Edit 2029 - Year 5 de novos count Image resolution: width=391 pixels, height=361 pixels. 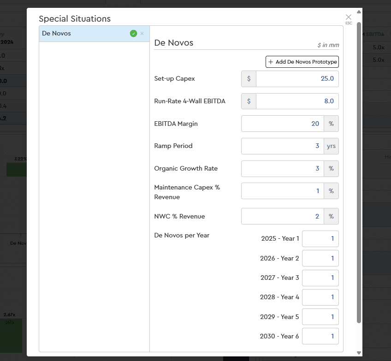coord(320,317)
